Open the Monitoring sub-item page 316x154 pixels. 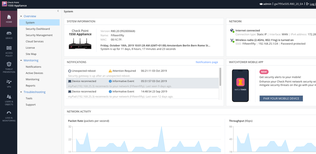click(33, 79)
